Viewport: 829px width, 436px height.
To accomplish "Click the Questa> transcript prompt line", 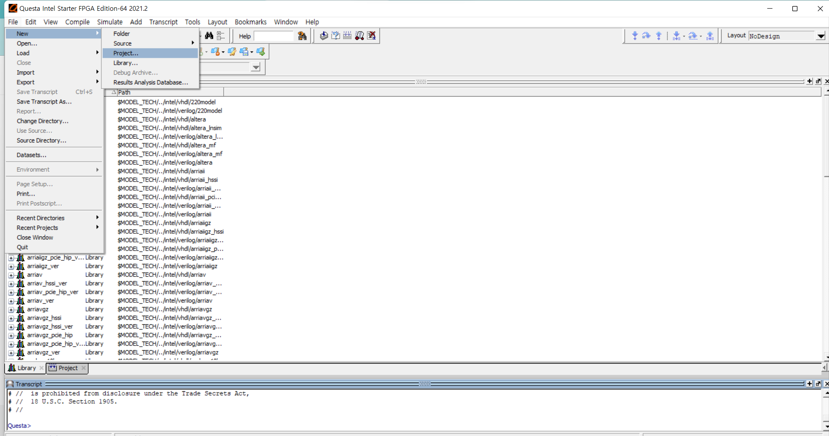I will pyautogui.click(x=19, y=426).
